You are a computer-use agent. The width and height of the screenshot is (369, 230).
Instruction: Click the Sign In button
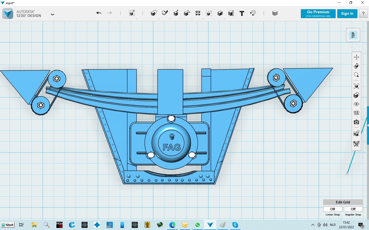pos(347,14)
